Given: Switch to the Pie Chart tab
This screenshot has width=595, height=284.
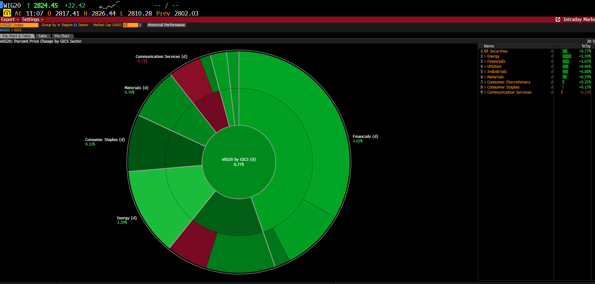Looking at the screenshot, I should 62,36.
